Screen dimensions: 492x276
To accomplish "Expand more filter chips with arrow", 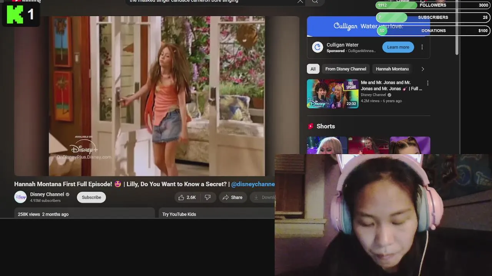I will click(x=422, y=69).
